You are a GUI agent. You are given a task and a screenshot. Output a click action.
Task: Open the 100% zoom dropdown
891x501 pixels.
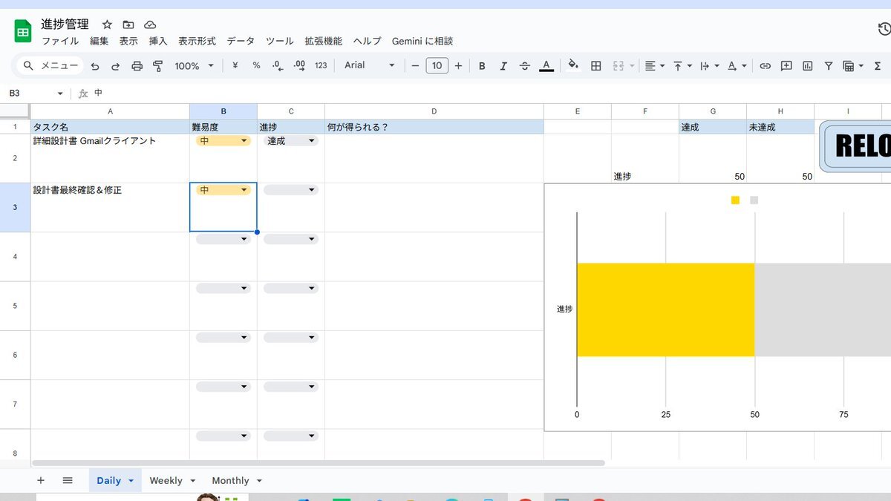[x=194, y=66]
